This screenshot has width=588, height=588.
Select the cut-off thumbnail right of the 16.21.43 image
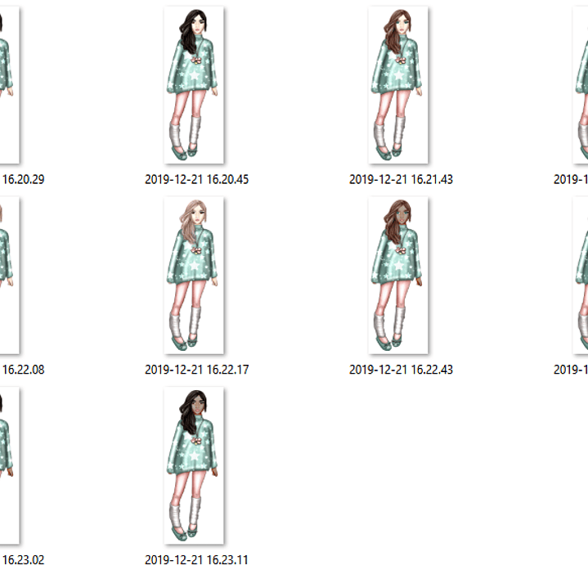(581, 85)
